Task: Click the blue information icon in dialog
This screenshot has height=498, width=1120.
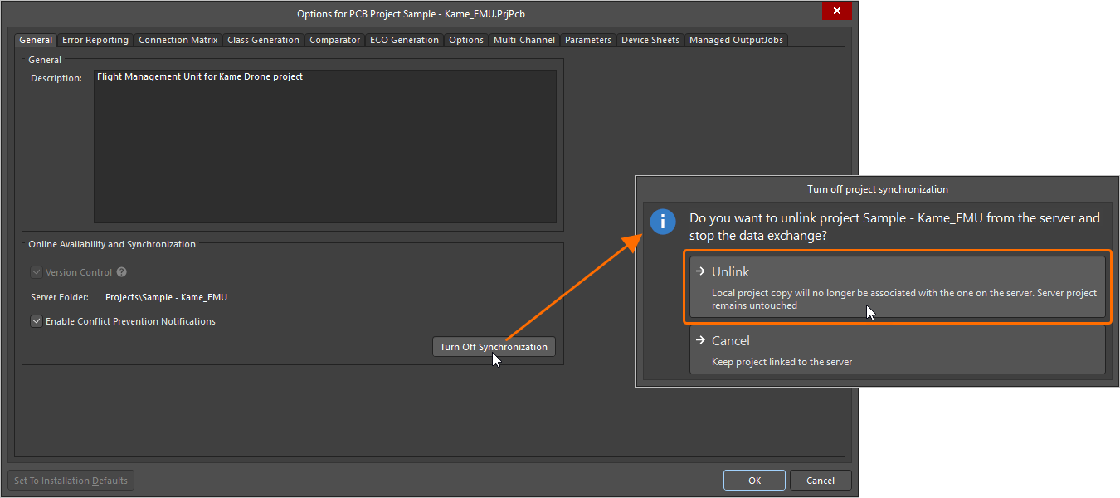Action: coord(663,222)
